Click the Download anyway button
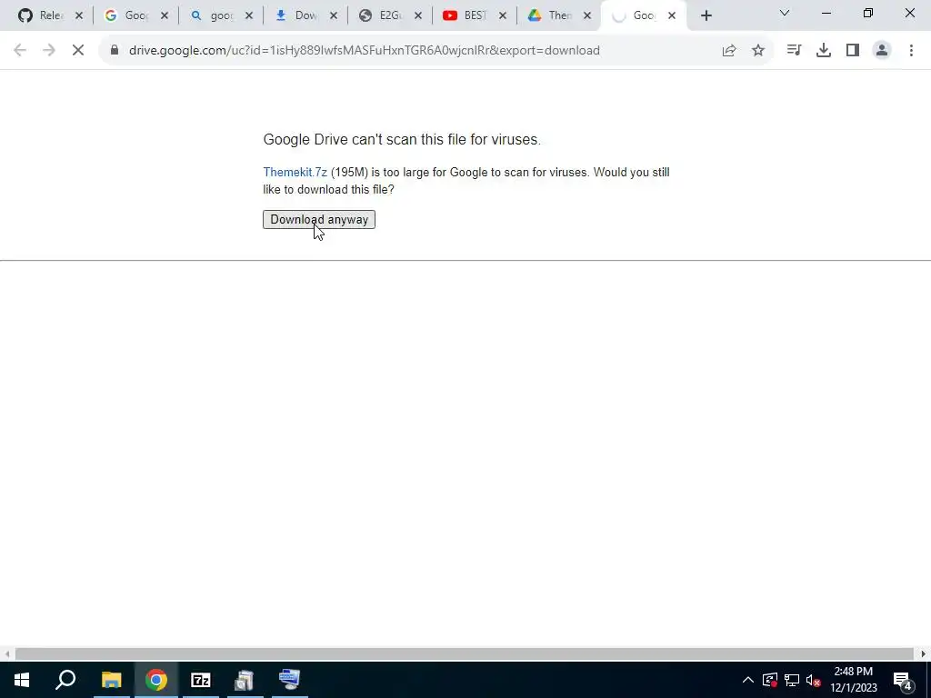Viewport: 931px width, 698px height. point(319,219)
